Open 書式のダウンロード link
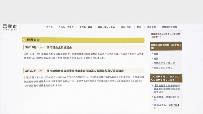Viewport: 203px width, 114px height. pyautogui.click(x=164, y=63)
